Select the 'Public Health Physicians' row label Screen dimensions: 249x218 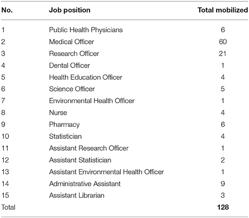click(86, 30)
